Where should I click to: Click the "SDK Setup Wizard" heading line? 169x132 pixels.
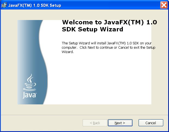[x=93, y=29]
